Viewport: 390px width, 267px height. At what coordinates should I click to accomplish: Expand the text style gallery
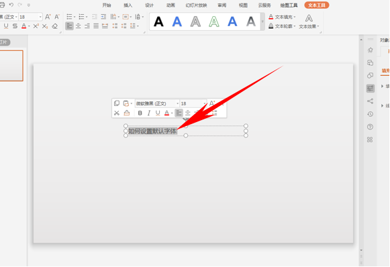pyautogui.click(x=262, y=21)
